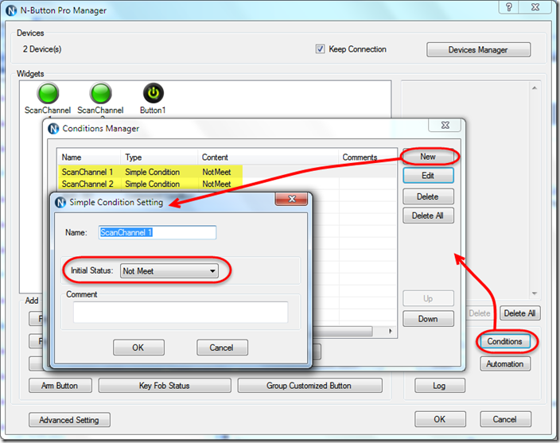Select the ScanChannel 1 condition row
This screenshot has height=443, width=560.
click(227, 172)
